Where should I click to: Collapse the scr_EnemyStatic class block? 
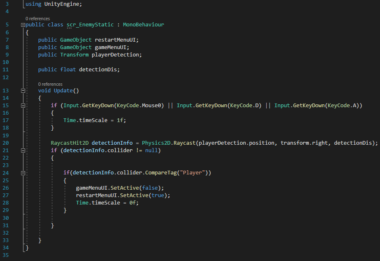[x=23, y=25]
